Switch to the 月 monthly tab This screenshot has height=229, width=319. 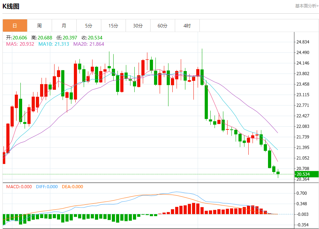(x=64, y=26)
